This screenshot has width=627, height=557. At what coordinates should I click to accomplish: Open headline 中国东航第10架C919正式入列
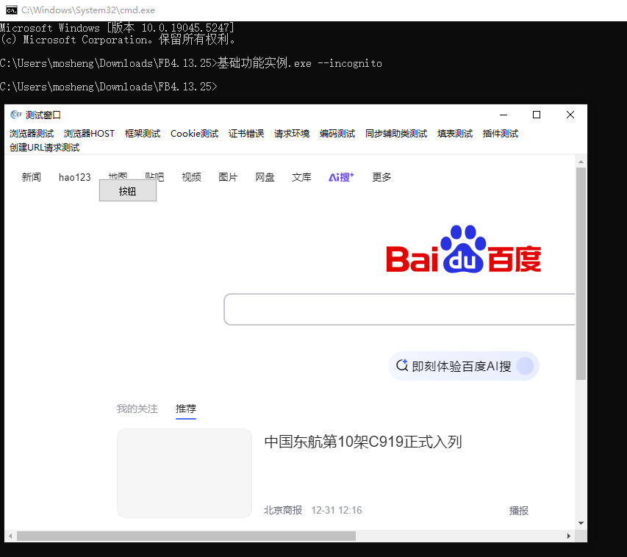tap(363, 442)
